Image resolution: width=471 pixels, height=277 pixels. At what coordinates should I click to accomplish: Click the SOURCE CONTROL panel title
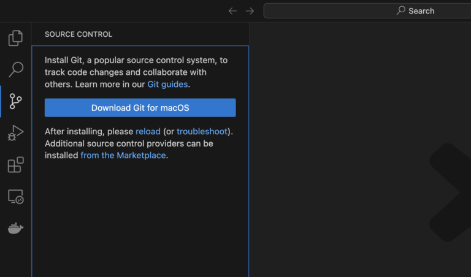(x=78, y=34)
